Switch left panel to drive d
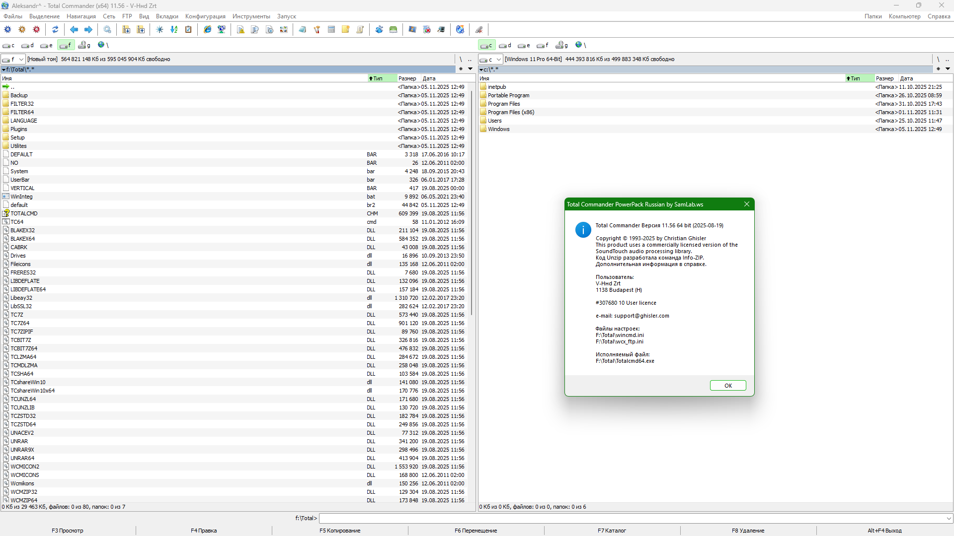The image size is (954, 536). click(x=27, y=45)
